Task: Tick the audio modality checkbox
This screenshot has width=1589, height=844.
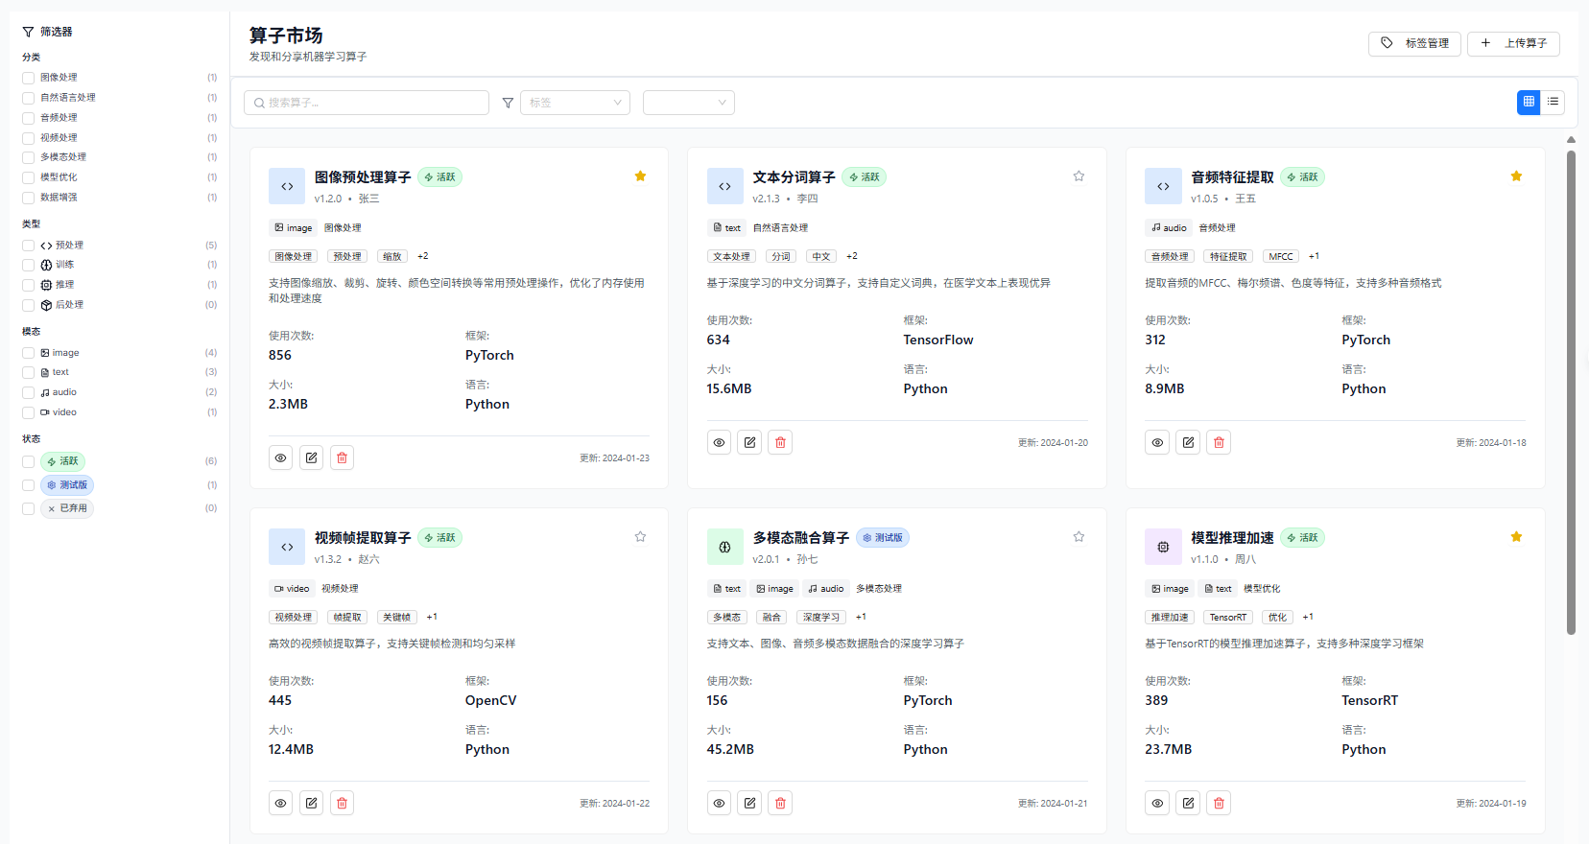Action: [x=29, y=392]
